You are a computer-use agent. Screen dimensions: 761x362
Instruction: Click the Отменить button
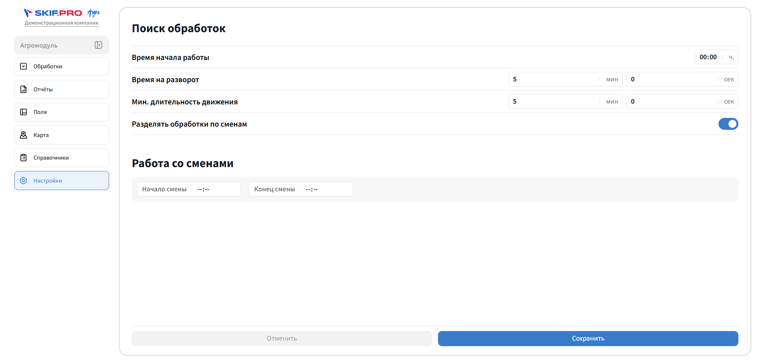tap(282, 339)
